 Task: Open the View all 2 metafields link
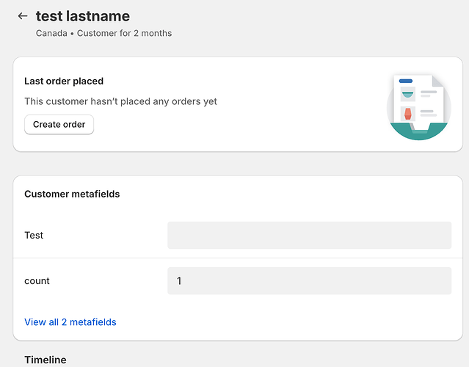(x=70, y=322)
